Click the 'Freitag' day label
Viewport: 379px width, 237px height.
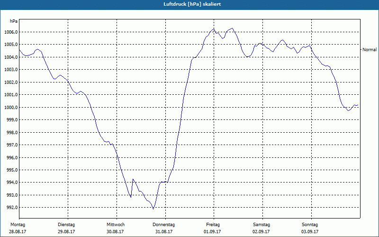point(213,225)
